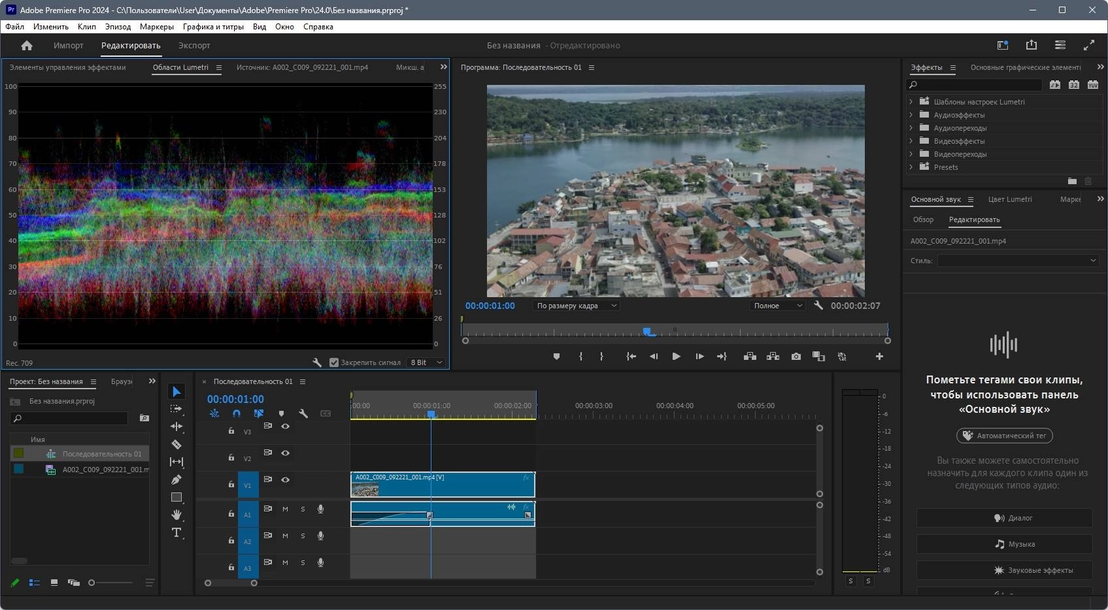Hide the V1 track output eye
Screen dimensions: 1108x610
tap(285, 479)
